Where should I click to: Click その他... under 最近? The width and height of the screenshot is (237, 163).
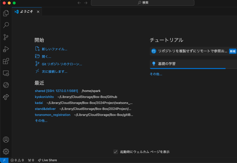click(41, 121)
